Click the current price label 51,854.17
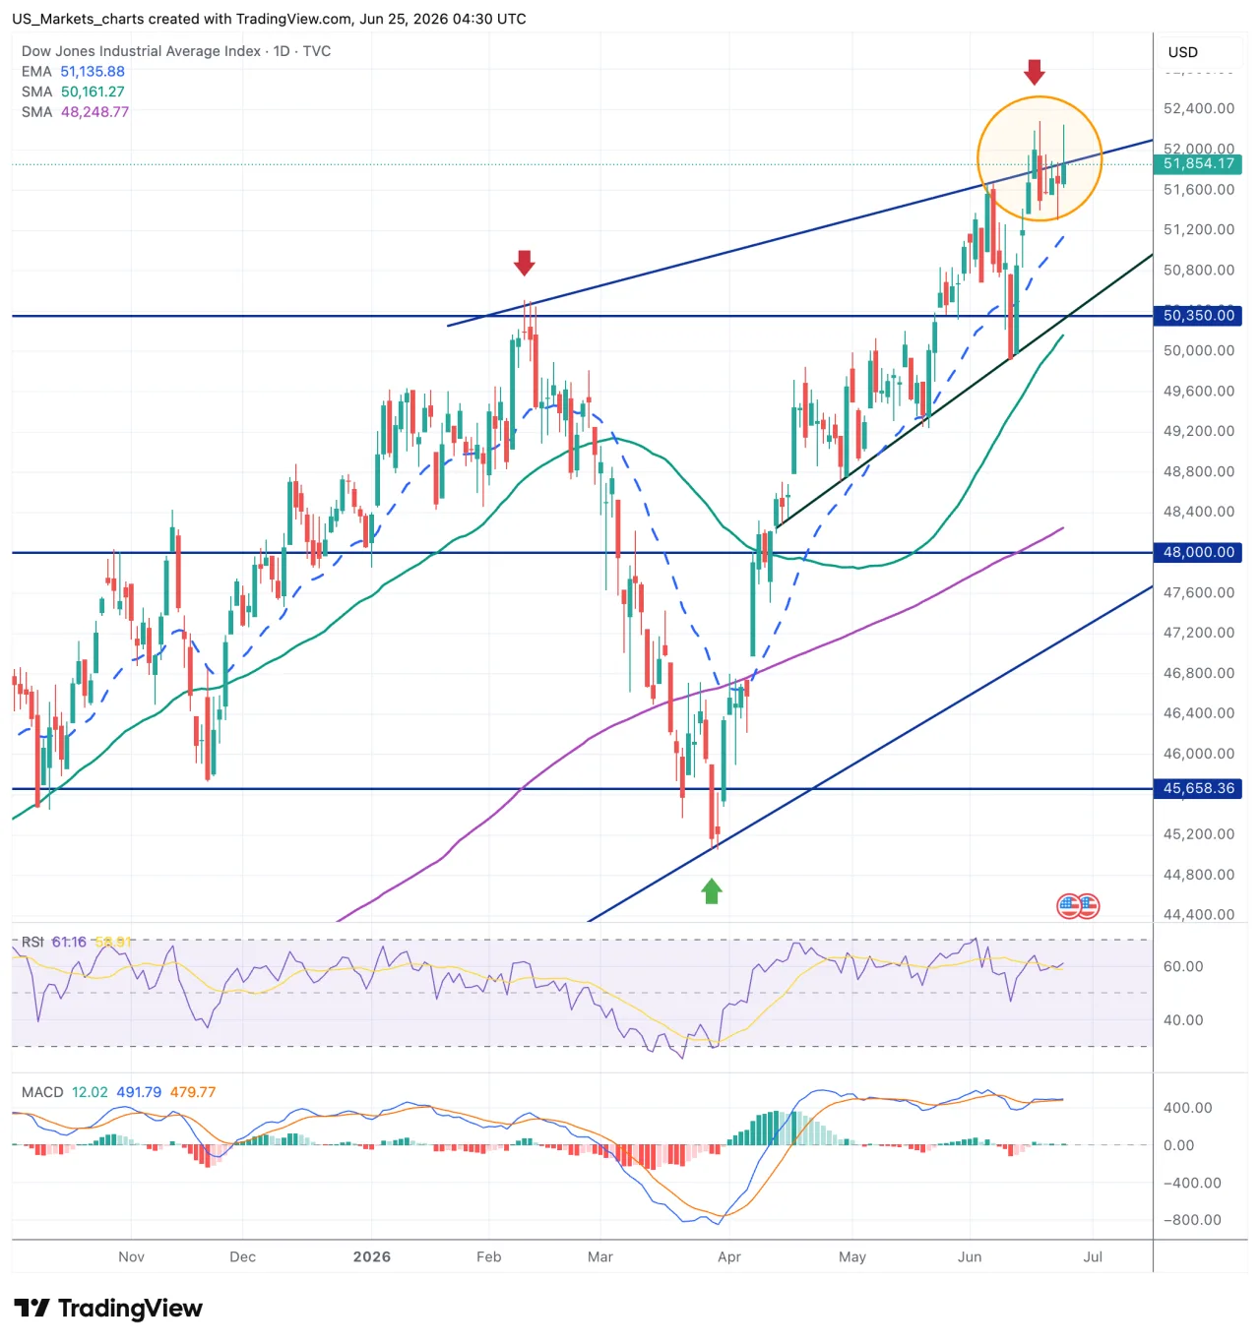This screenshot has height=1344, width=1260. [1198, 164]
